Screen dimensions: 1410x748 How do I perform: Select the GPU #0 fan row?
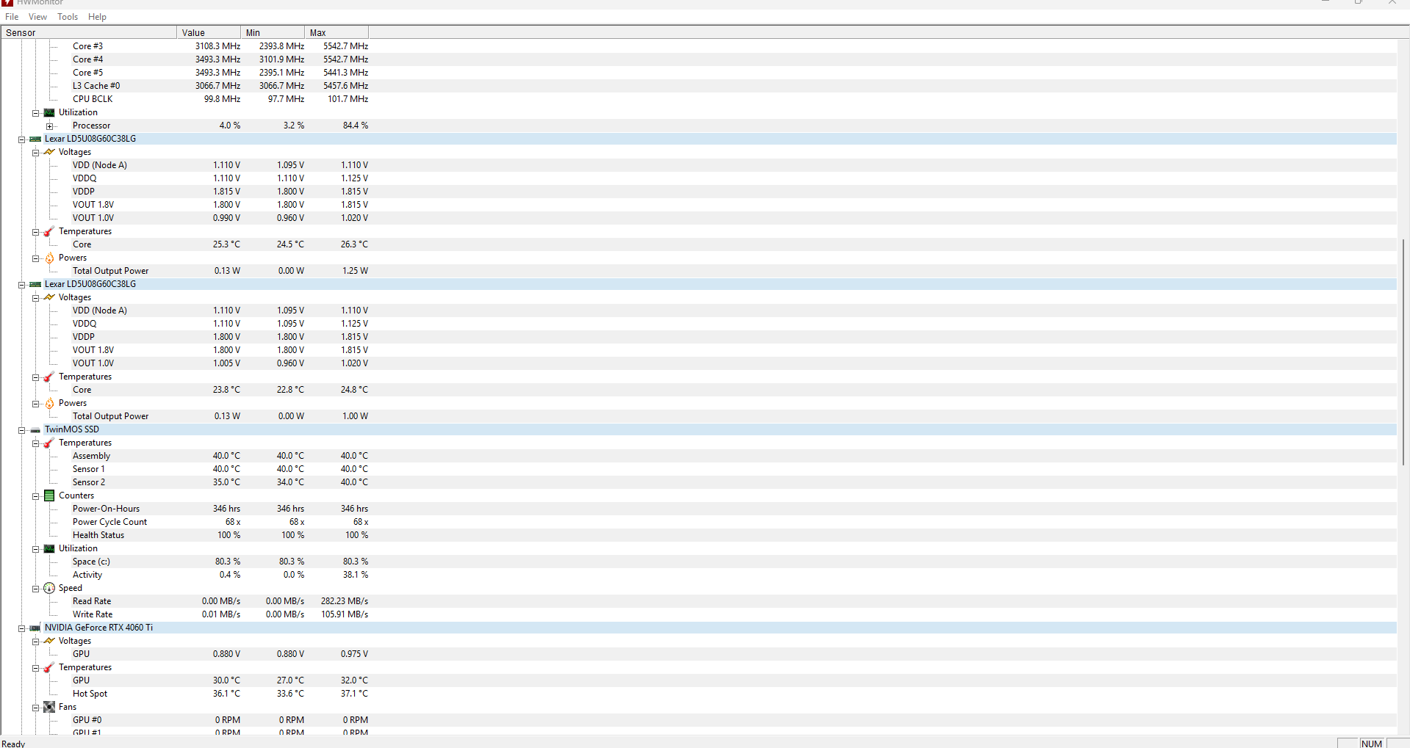(699, 720)
